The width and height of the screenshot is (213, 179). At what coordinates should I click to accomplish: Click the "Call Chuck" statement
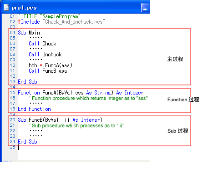pyautogui.click(x=42, y=44)
